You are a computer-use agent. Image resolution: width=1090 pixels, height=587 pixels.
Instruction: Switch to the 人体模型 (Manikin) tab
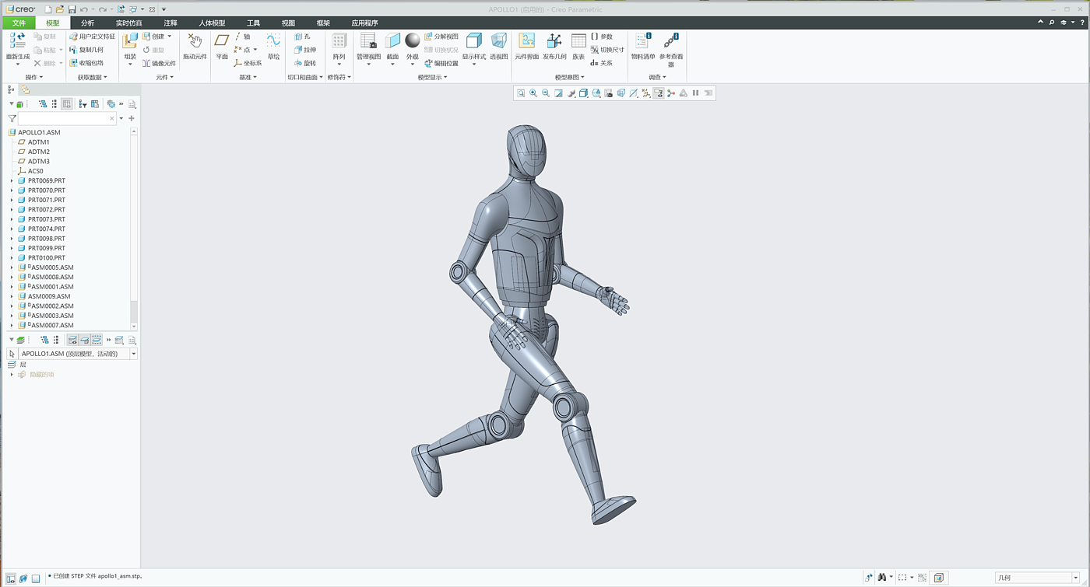tap(211, 23)
